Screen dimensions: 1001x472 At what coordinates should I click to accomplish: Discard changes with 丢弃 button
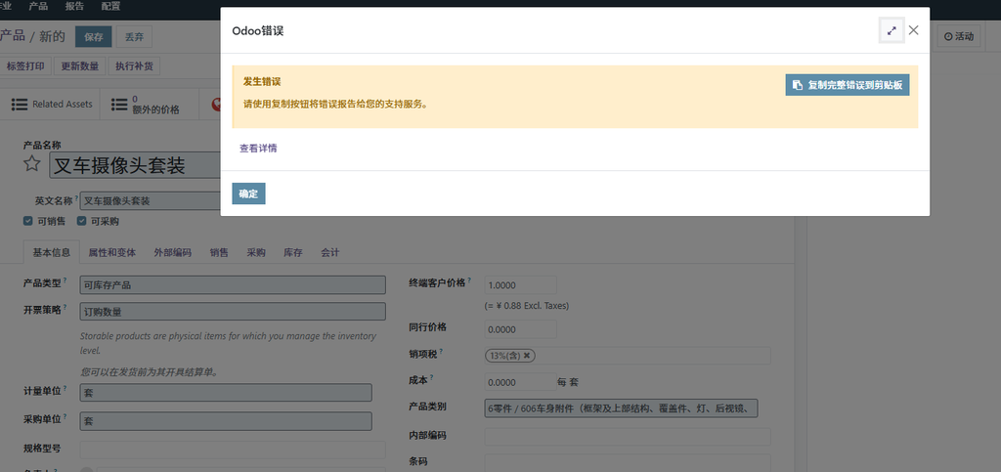tap(134, 37)
